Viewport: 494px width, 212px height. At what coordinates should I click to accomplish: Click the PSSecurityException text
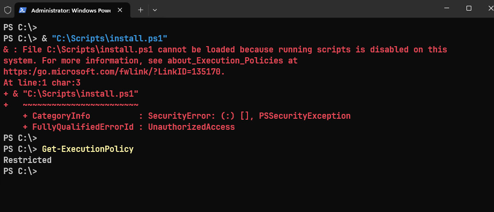pyautogui.click(x=305, y=116)
